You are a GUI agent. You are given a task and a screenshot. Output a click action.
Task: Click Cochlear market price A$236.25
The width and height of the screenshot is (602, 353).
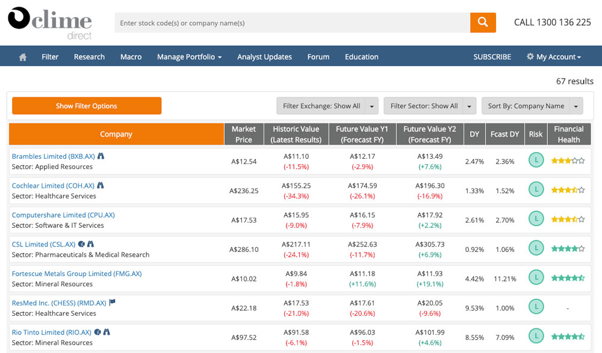244,191
